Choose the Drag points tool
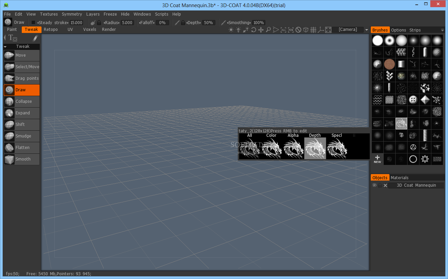Screen dimensions: 448x279 click(21, 78)
